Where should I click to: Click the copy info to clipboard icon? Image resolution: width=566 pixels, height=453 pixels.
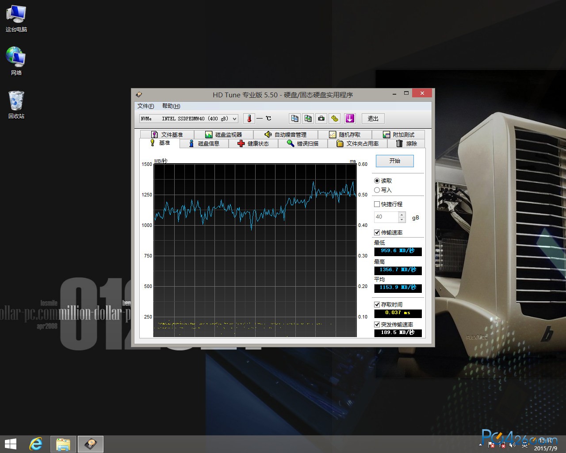click(295, 119)
